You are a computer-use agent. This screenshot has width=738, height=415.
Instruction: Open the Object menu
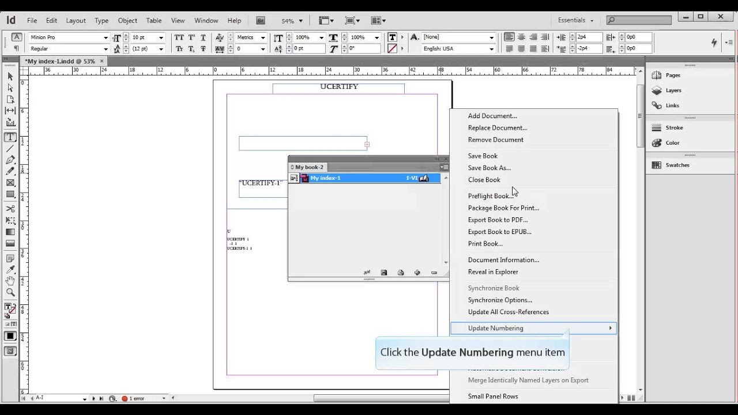(127, 20)
